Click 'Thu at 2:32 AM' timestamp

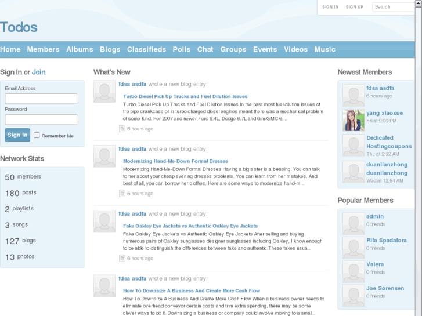383,154
